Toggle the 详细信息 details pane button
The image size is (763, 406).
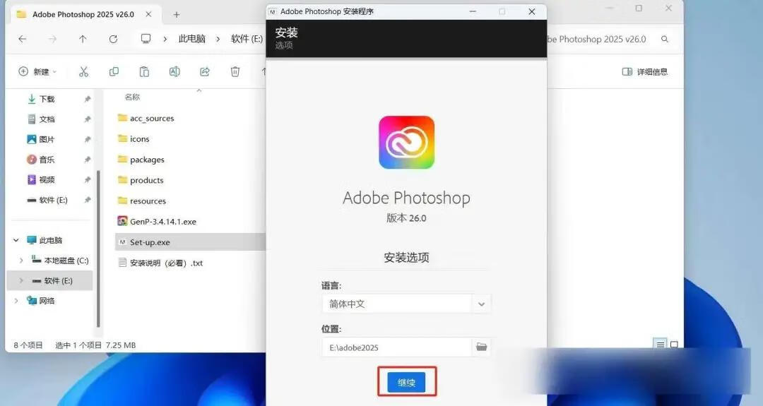[x=645, y=72]
